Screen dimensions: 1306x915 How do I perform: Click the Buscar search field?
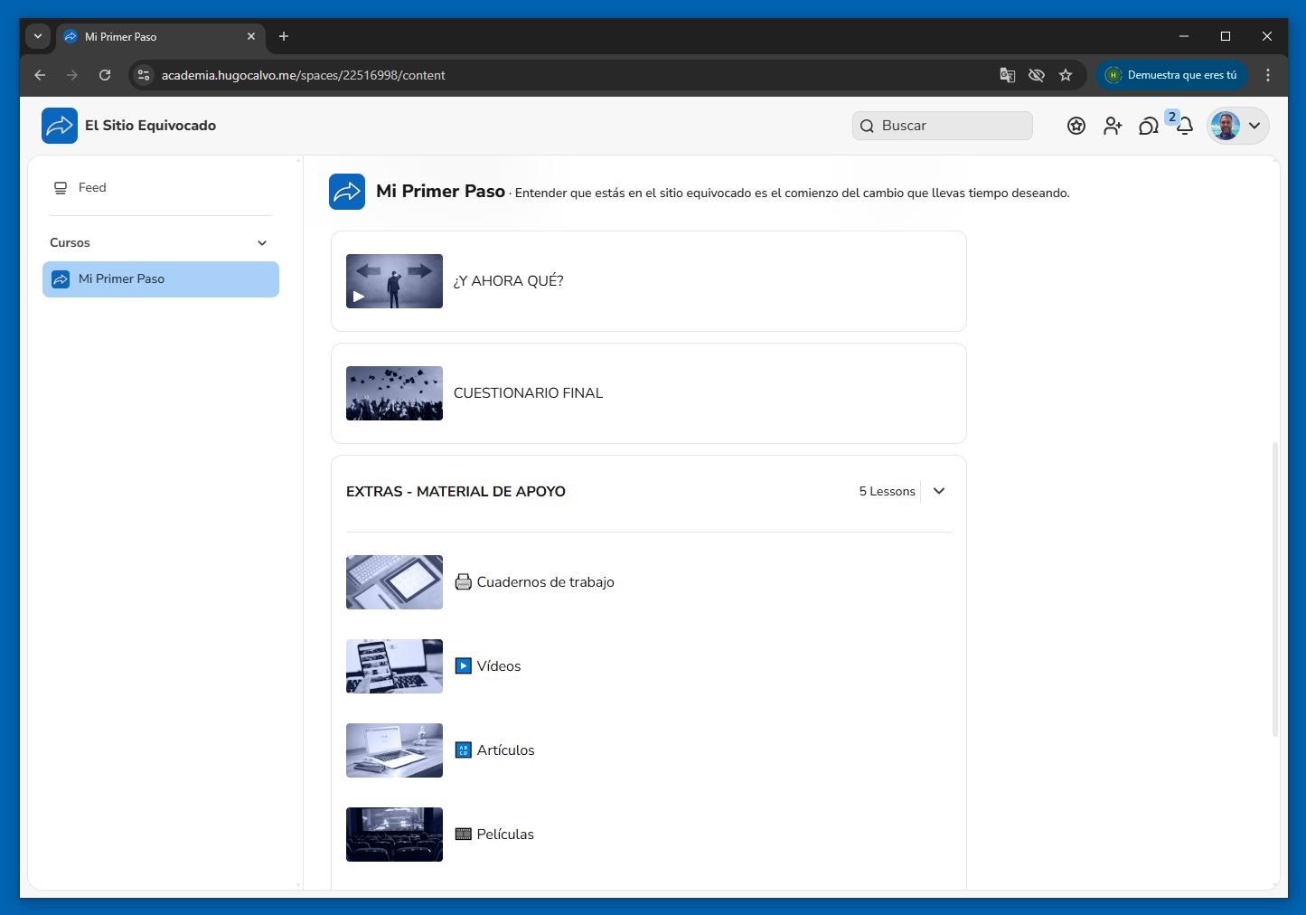coord(943,126)
